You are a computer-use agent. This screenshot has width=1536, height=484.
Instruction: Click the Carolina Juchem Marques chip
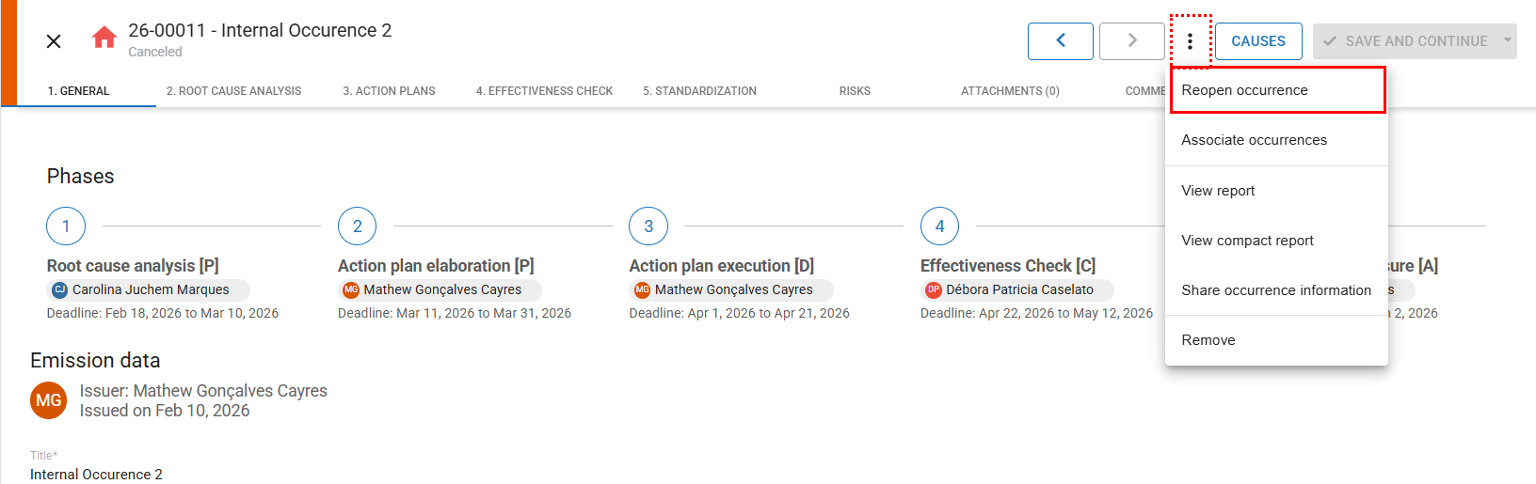click(149, 290)
